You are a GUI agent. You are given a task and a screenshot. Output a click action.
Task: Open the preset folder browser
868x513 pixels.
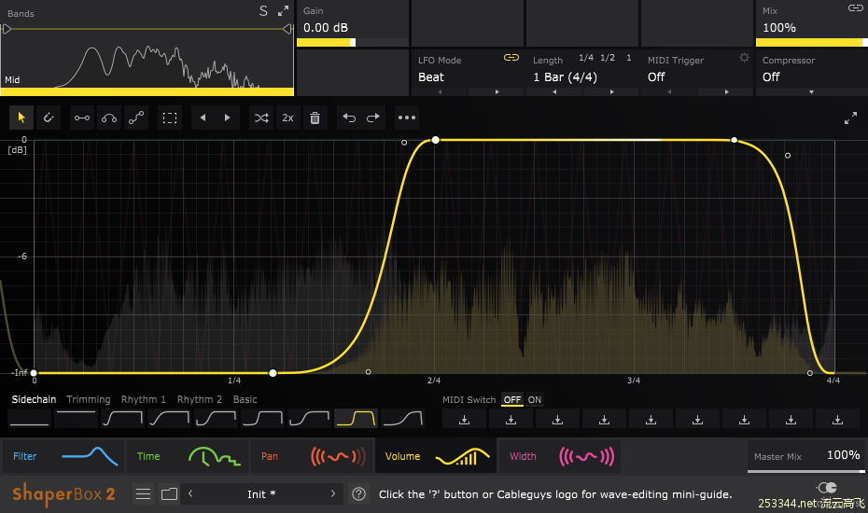(x=169, y=493)
